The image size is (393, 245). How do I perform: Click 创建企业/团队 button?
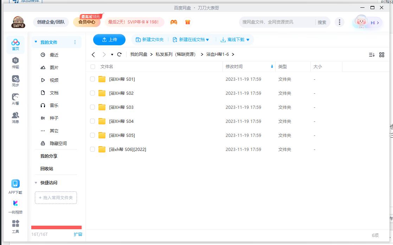51,22
